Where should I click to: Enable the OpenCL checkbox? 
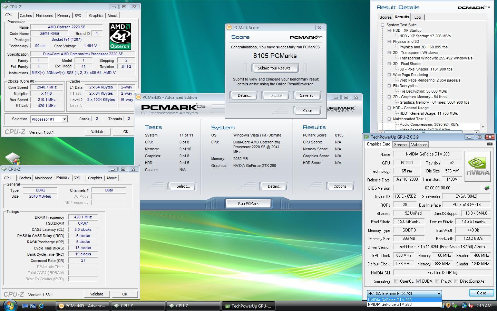coord(397,281)
